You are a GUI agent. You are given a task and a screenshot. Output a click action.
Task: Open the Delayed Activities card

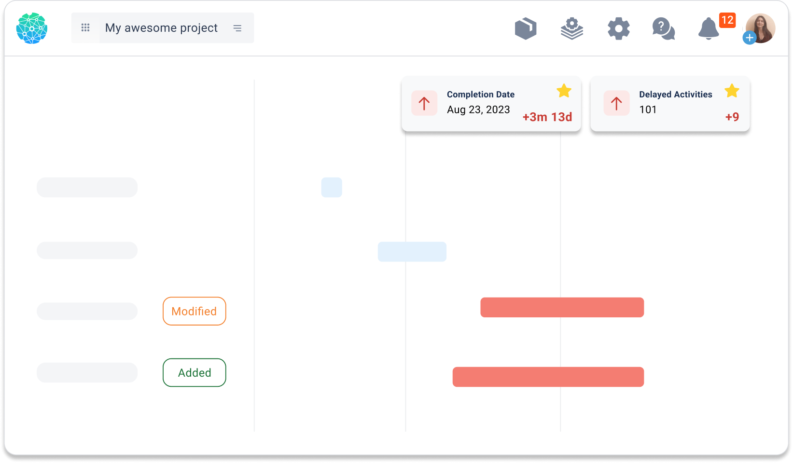pyautogui.click(x=670, y=104)
